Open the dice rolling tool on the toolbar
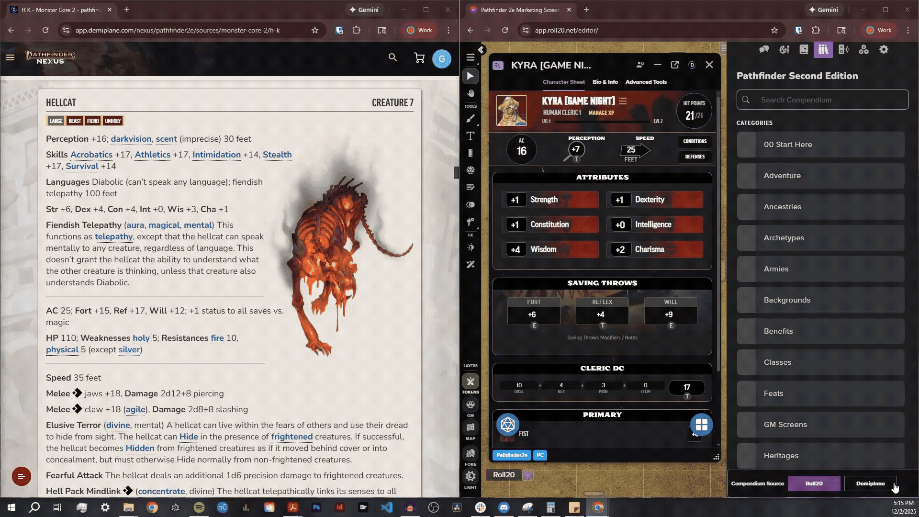Image resolution: width=919 pixels, height=517 pixels. point(471,170)
